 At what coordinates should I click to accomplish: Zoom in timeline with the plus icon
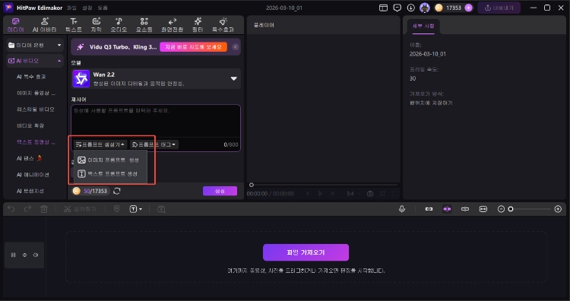(x=558, y=209)
